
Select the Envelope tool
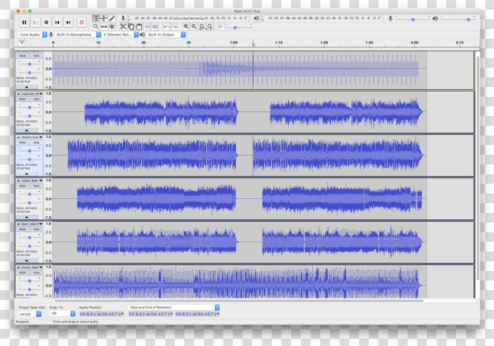click(x=104, y=19)
